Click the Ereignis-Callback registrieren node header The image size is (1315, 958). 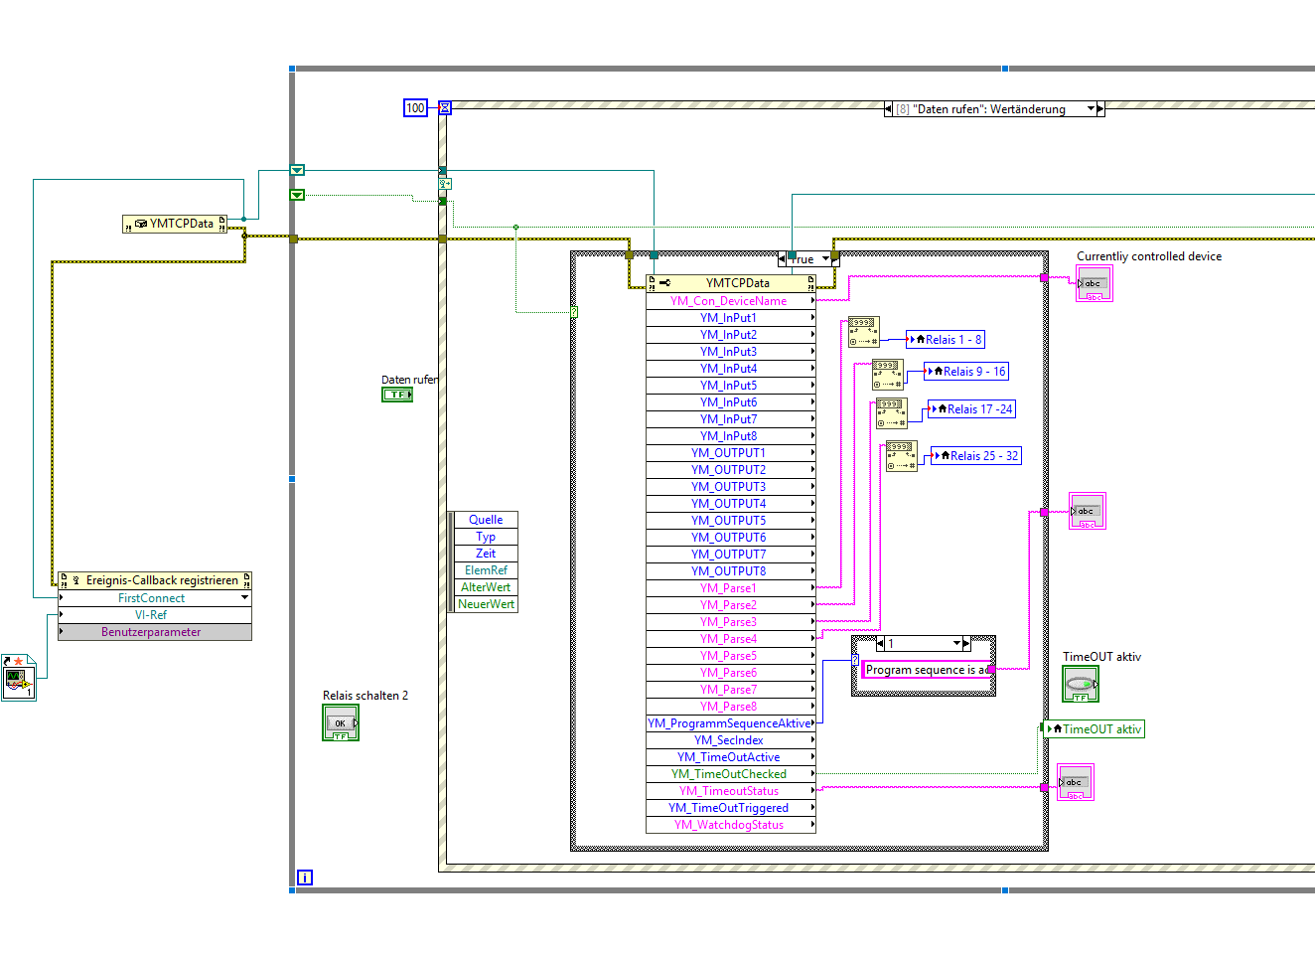[155, 580]
